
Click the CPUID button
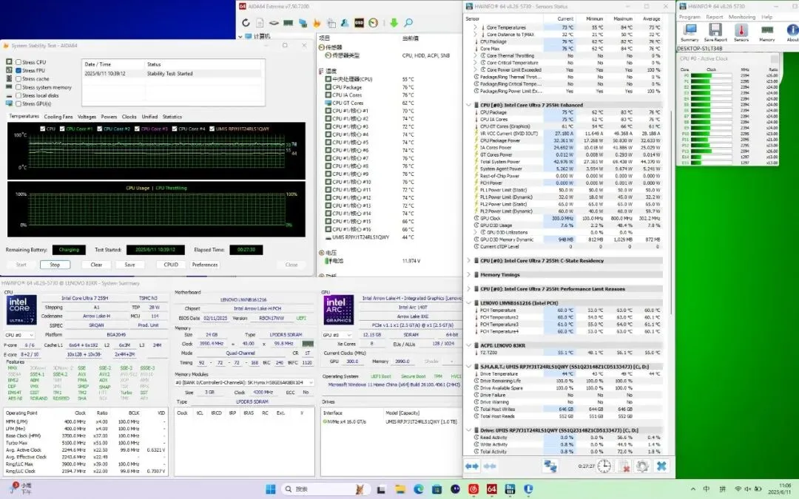[x=171, y=265]
